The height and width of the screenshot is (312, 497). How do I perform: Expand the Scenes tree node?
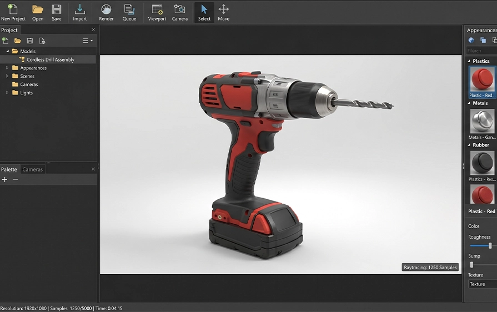point(7,76)
